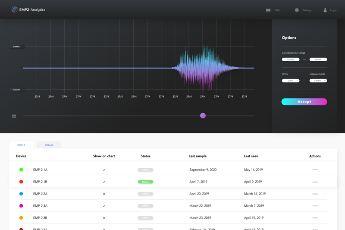Viewport: 345px width, 230px height.
Task: Click the Offline status badge for EMP-2 3B
Action: (x=145, y=218)
